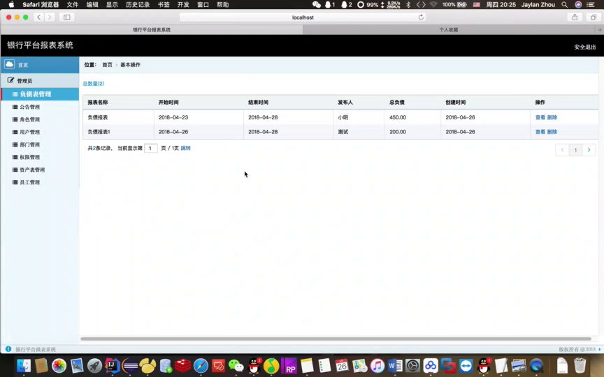The width and height of the screenshot is (604, 377).
Task: Click the horizontal scrollbar at page bottom
Action: (336, 339)
